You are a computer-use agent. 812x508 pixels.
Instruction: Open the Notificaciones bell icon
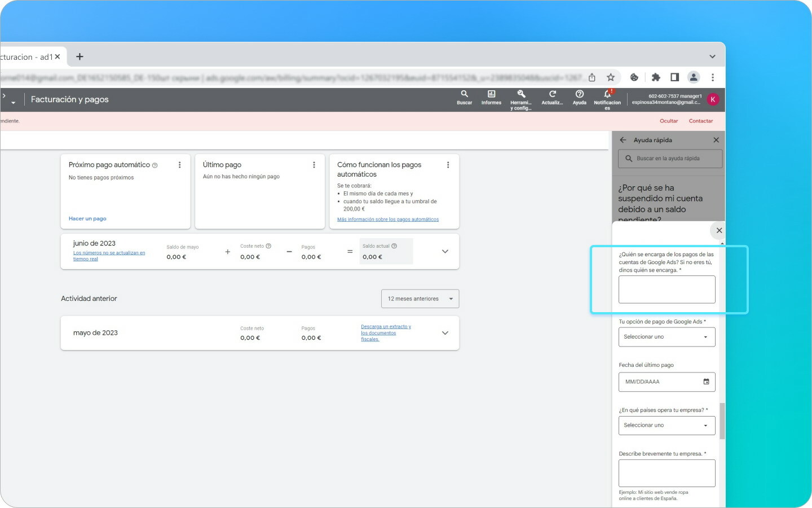click(x=607, y=99)
